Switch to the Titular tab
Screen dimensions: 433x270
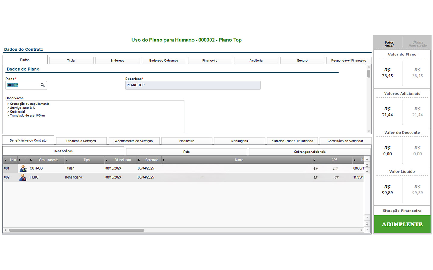(x=71, y=61)
